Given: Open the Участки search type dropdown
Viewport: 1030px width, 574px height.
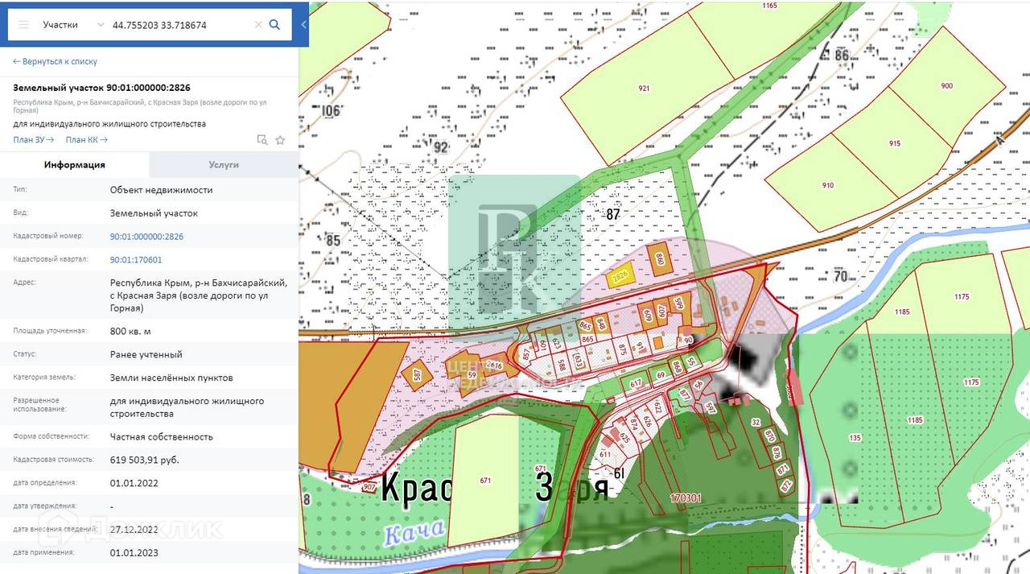Looking at the screenshot, I should [73, 25].
